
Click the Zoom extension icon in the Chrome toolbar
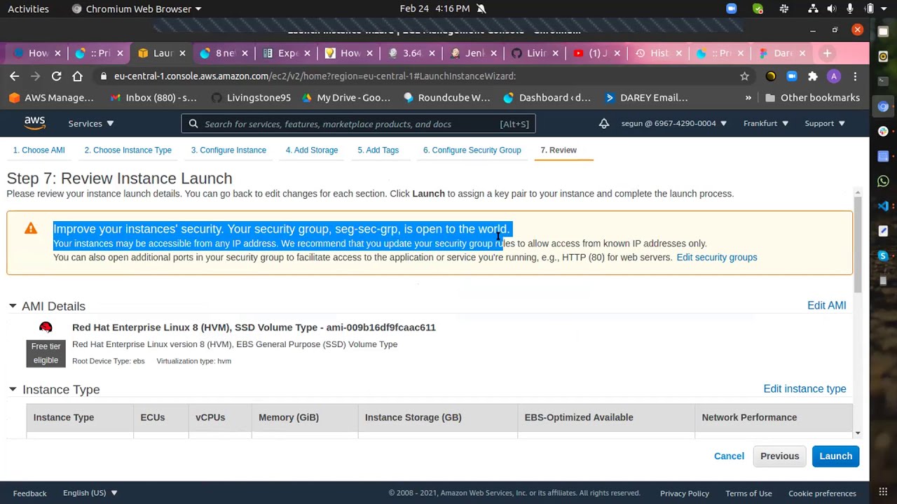(x=791, y=76)
